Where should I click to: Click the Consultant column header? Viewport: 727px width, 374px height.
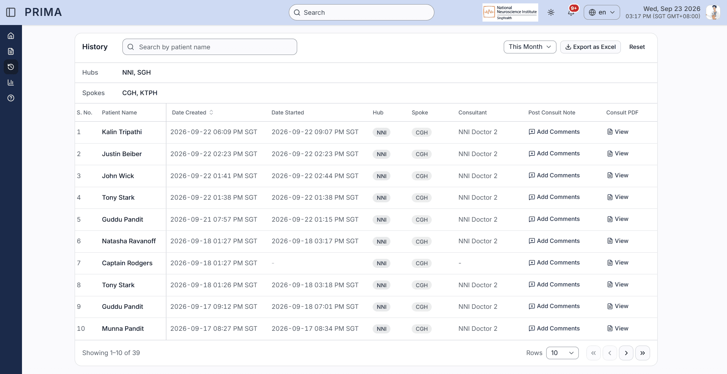tap(472, 113)
